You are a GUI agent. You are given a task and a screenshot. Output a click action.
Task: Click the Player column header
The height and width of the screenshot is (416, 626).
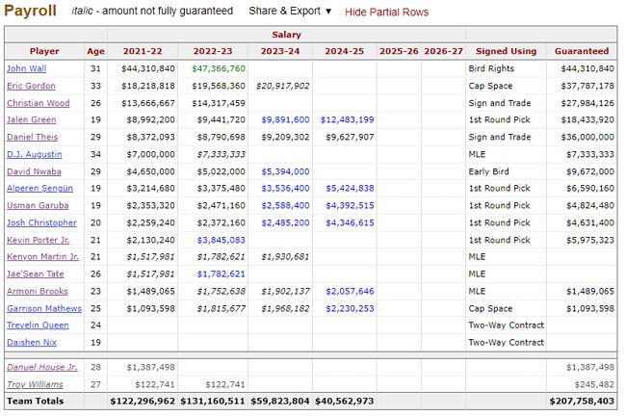click(44, 51)
